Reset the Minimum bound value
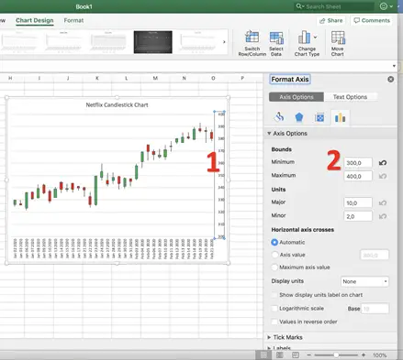Viewport: 403px width, 360px height. click(x=383, y=163)
